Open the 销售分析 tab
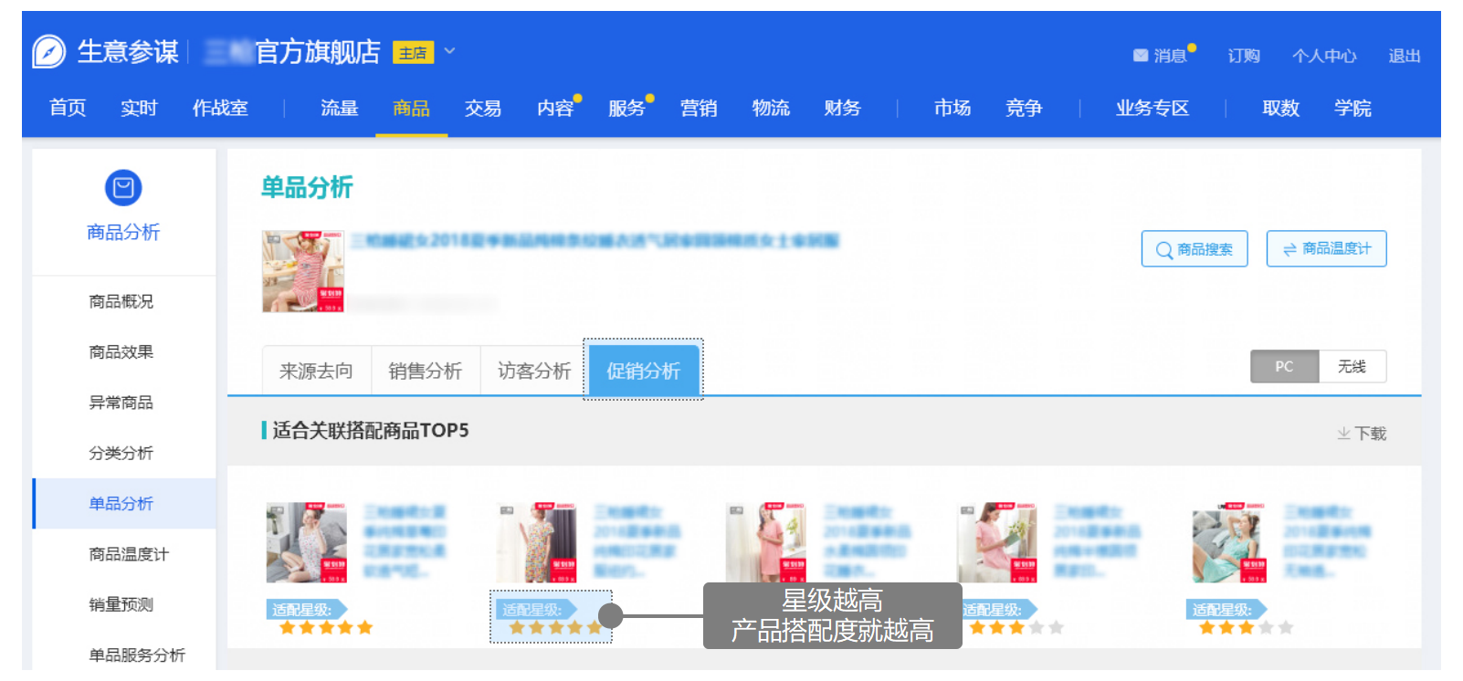1463x681 pixels. tap(426, 371)
